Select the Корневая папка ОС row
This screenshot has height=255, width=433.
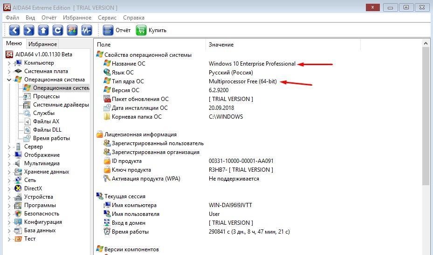(173, 117)
